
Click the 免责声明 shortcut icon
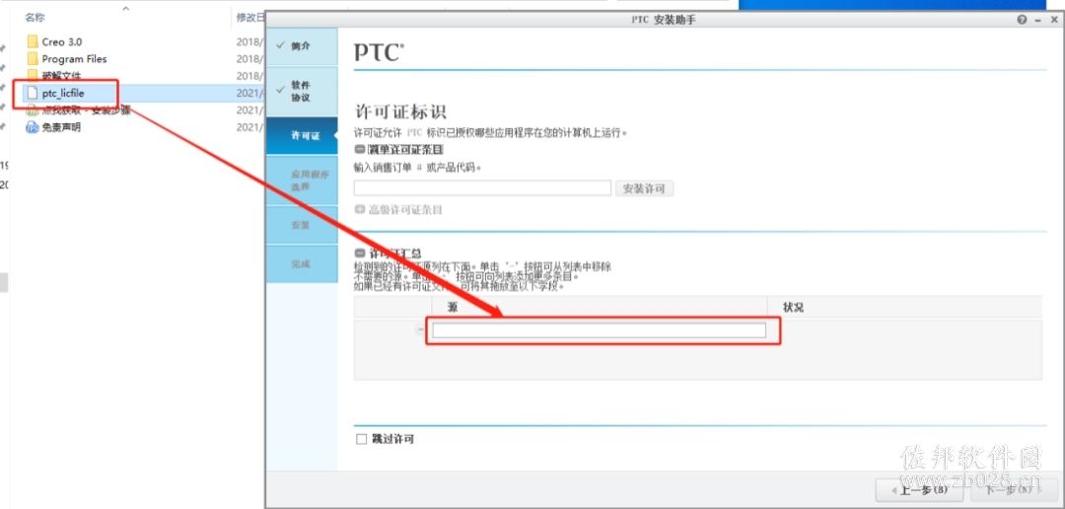pyautogui.click(x=33, y=127)
